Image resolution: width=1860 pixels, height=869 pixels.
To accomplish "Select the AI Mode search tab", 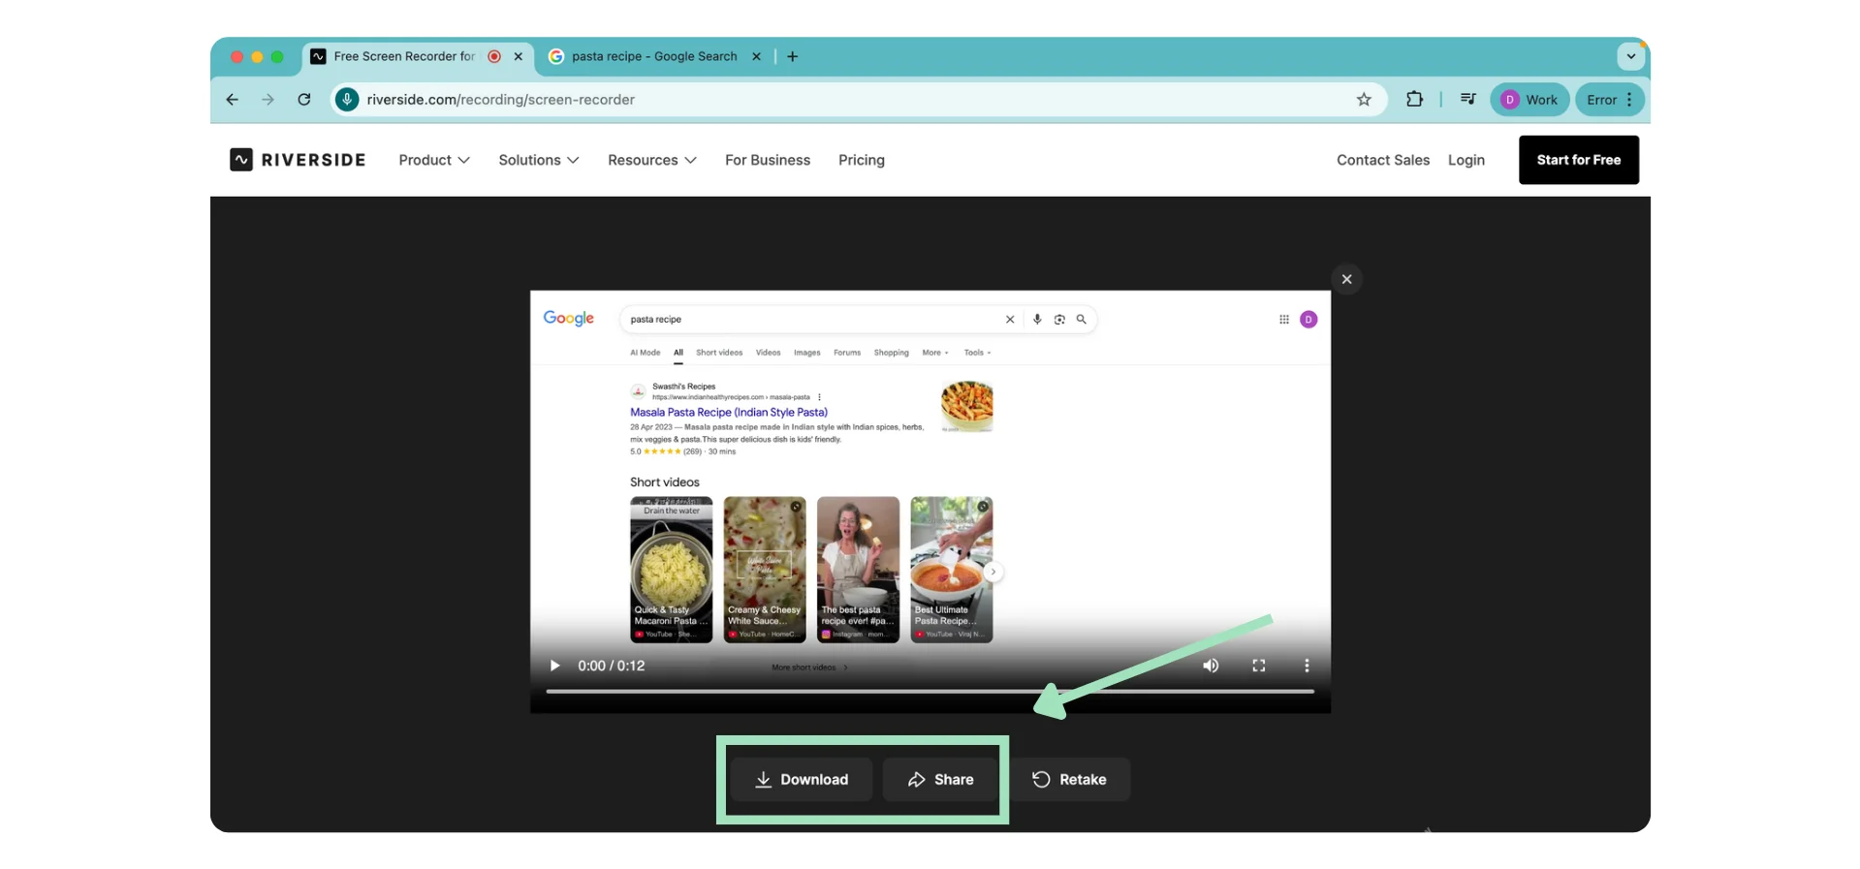I will pos(646,353).
